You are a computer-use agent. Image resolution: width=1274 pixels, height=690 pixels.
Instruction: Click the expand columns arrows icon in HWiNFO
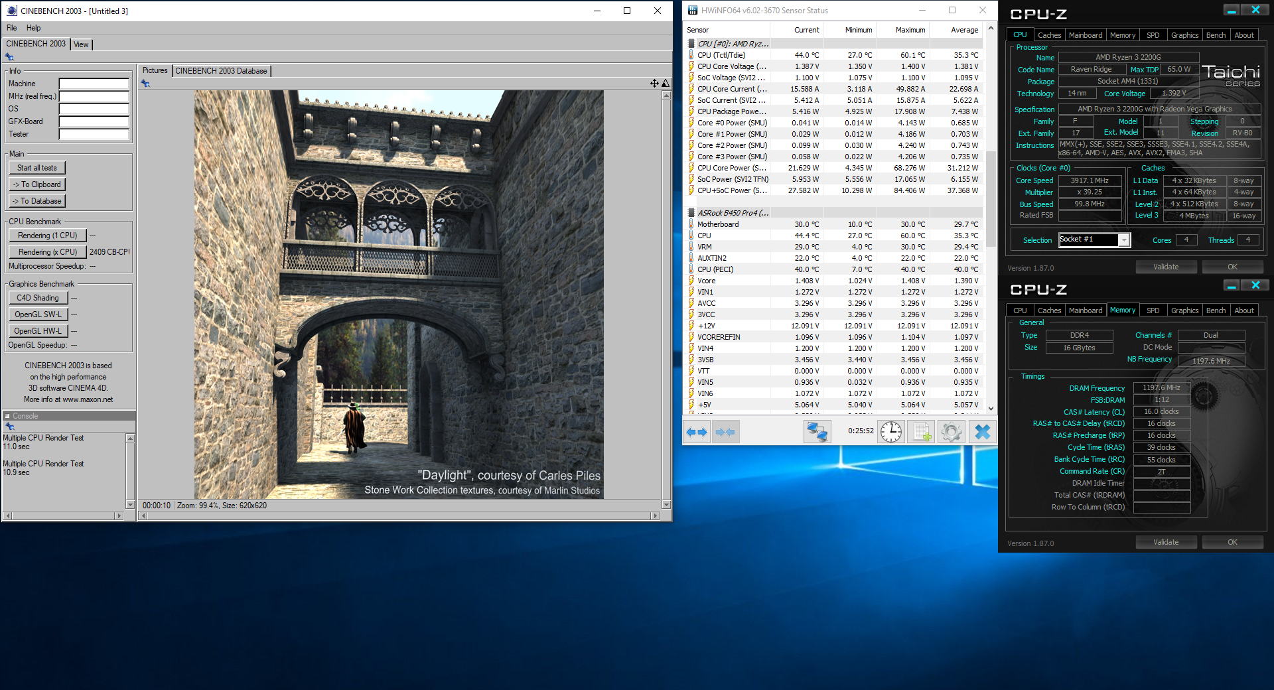click(697, 432)
